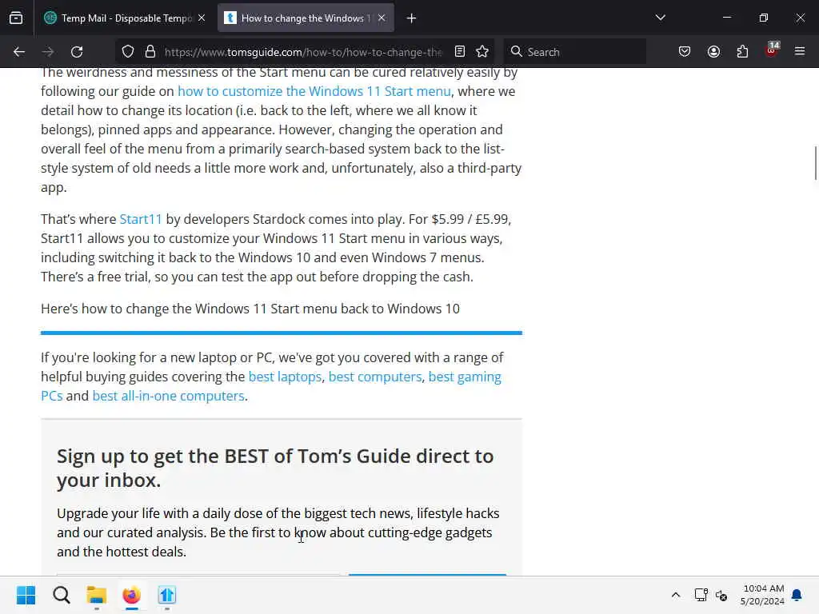This screenshot has width=819, height=614.
Task: Open Firefox account icon
Action: 713,51
